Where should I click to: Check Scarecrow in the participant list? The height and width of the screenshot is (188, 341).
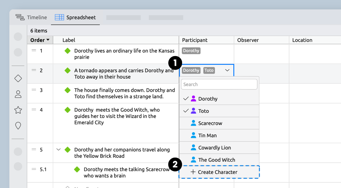pos(219,123)
